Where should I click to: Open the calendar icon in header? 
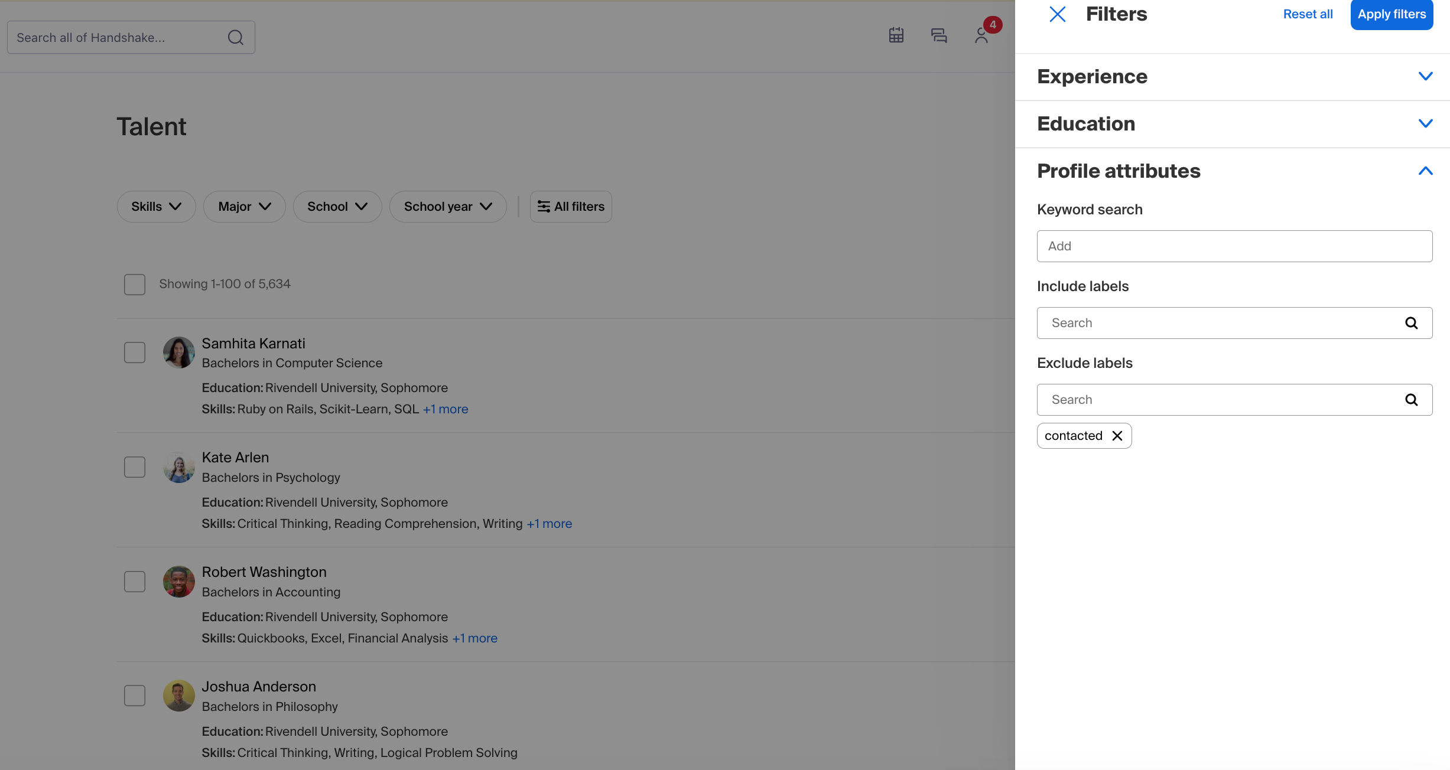pos(896,35)
